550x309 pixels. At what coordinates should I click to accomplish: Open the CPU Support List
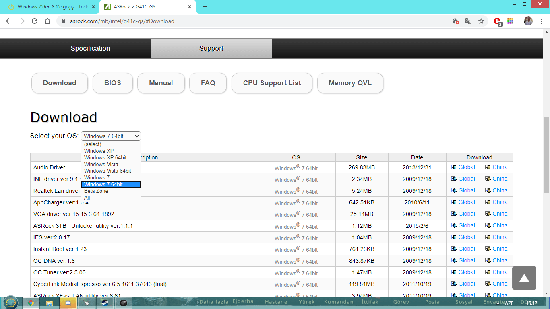tap(272, 83)
